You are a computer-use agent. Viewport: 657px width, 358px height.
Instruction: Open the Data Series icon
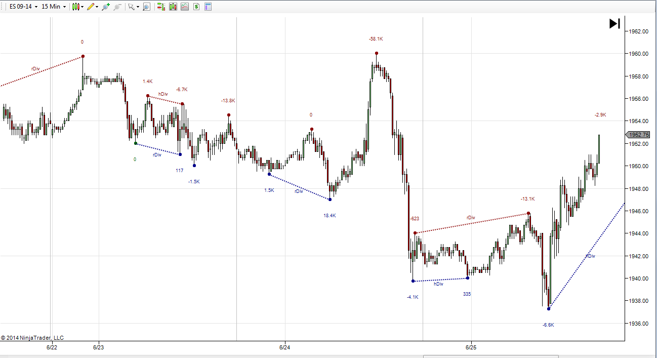173,7
